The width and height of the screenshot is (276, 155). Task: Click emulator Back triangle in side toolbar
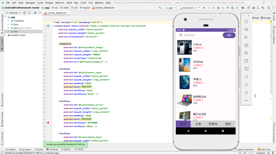[x=246, y=77]
